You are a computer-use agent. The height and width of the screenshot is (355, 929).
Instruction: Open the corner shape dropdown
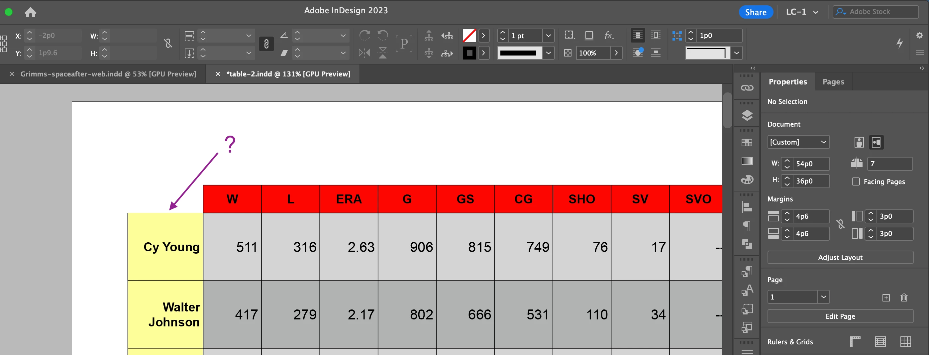(x=736, y=53)
